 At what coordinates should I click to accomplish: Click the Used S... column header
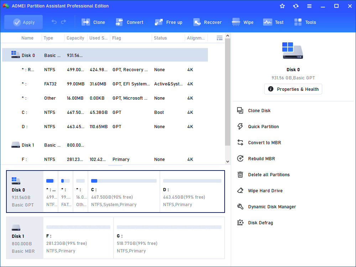98,38
